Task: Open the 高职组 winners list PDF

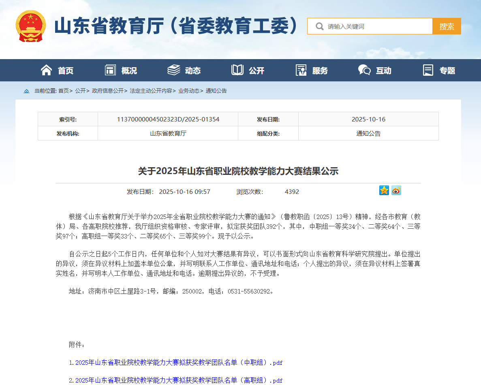Action: click(179, 381)
